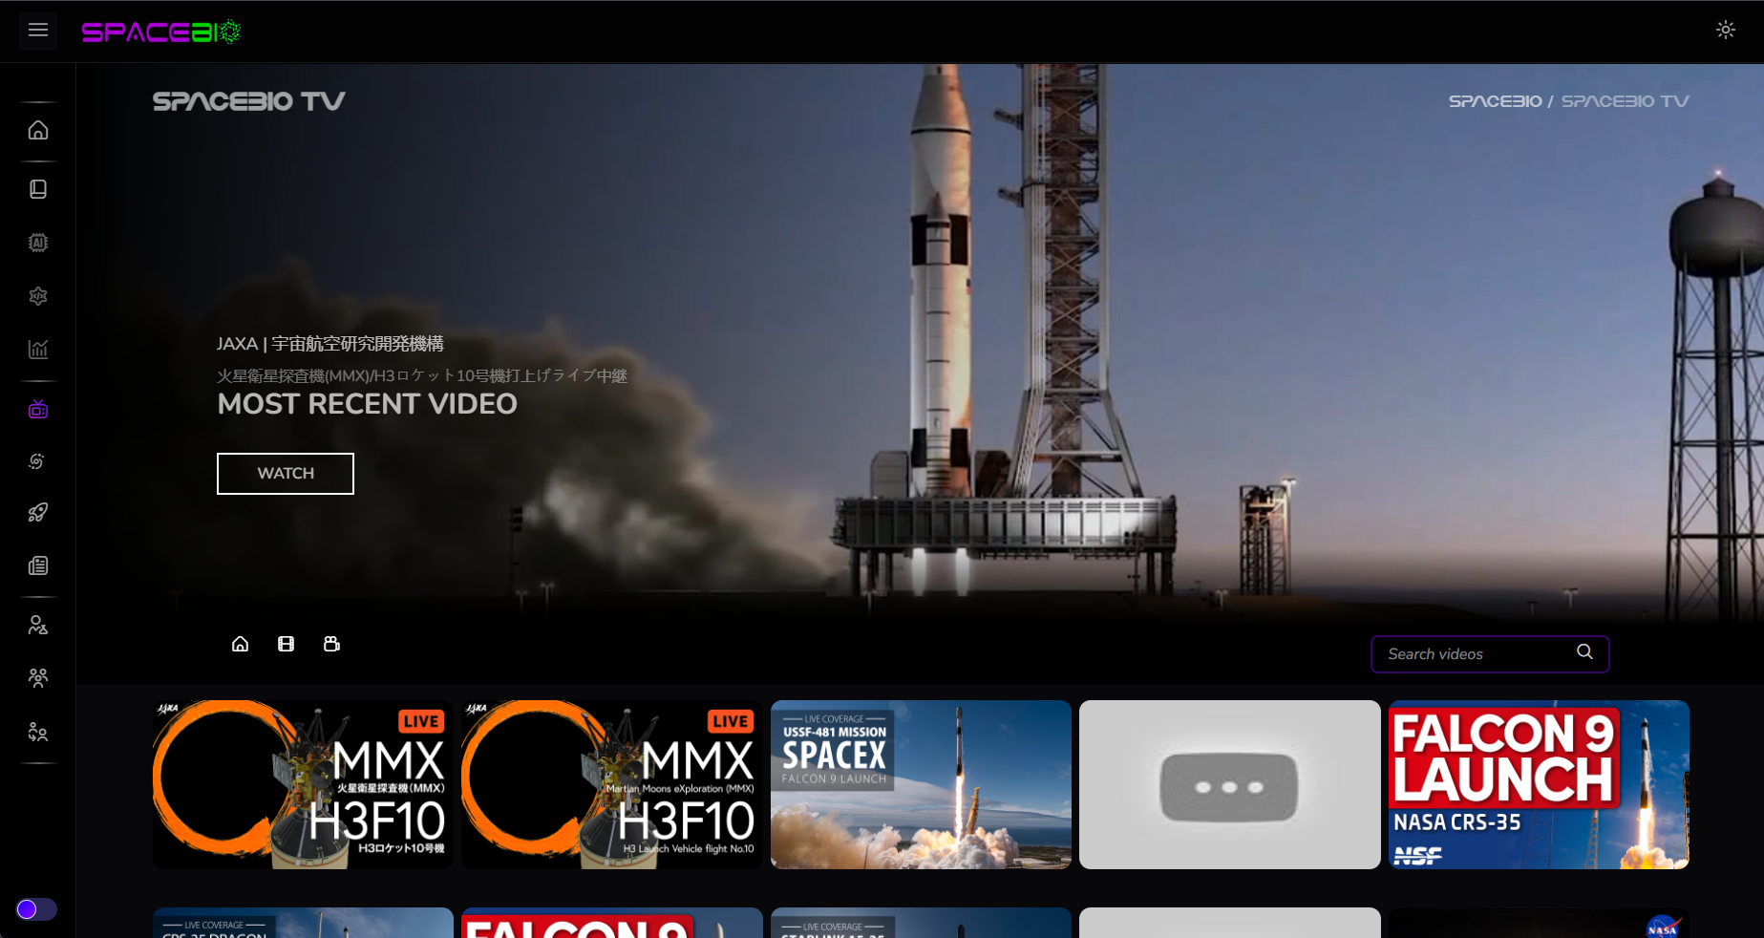Go to Home in the sidebar
The image size is (1764, 938).
(38, 130)
